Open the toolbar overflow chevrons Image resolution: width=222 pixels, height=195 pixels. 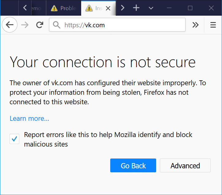pyautogui.click(x=196, y=25)
